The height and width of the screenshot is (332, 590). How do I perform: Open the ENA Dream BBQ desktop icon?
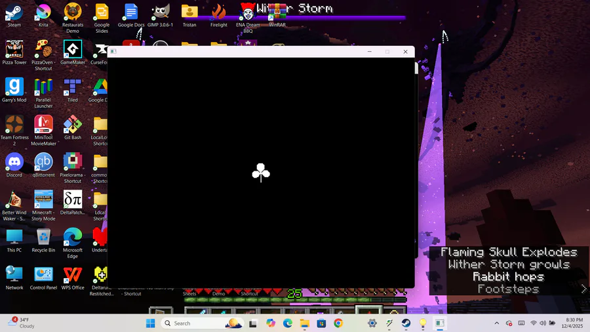point(248,18)
